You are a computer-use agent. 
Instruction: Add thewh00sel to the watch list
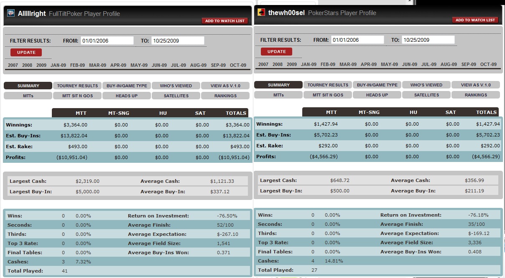click(x=475, y=20)
